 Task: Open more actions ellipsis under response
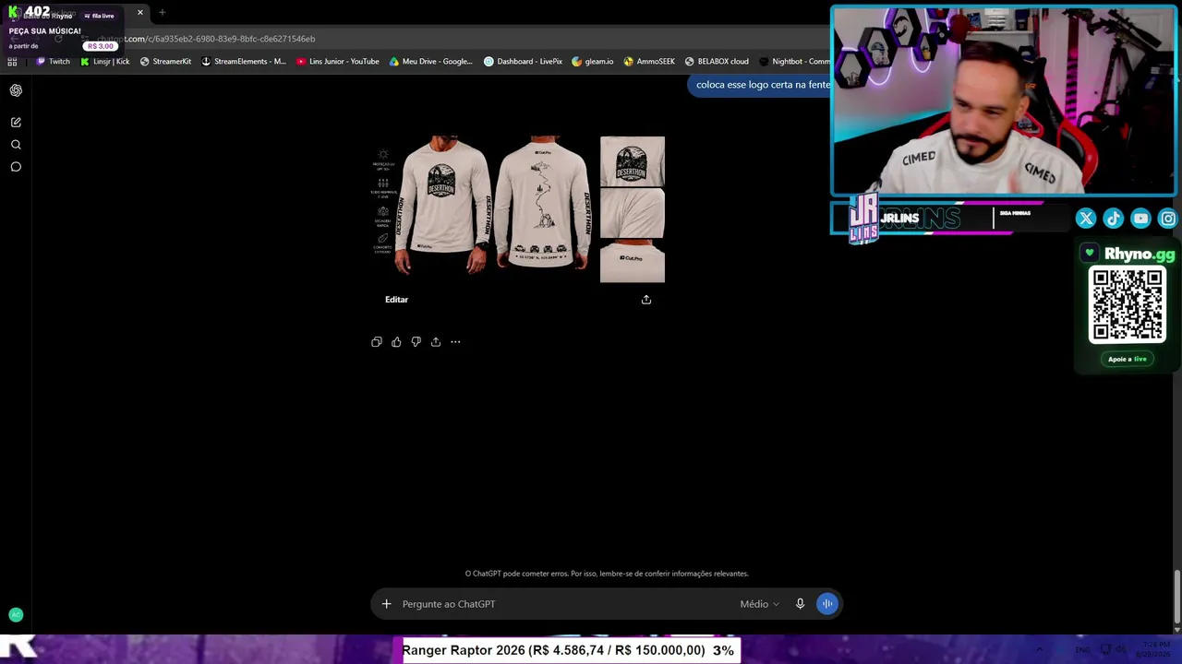(x=455, y=342)
